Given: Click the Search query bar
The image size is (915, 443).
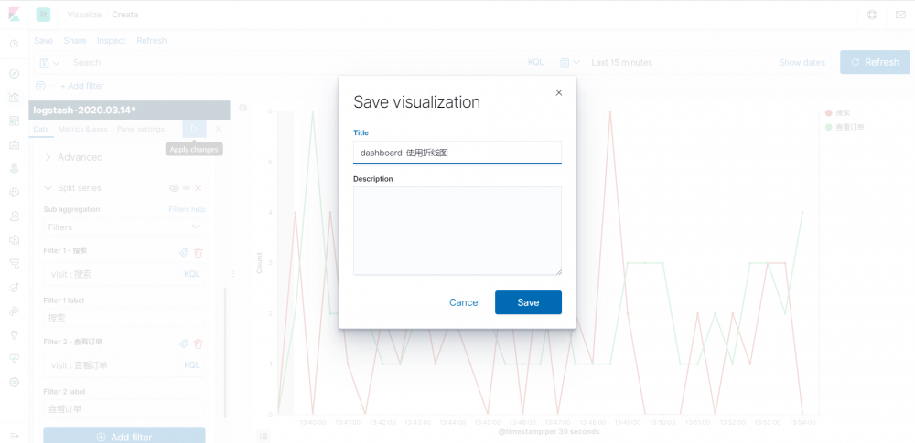Looking at the screenshot, I should [294, 62].
